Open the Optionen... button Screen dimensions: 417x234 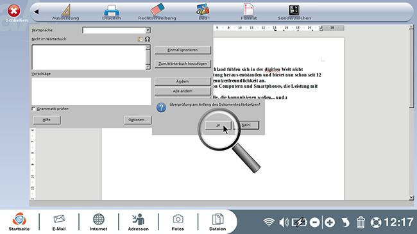pos(137,120)
